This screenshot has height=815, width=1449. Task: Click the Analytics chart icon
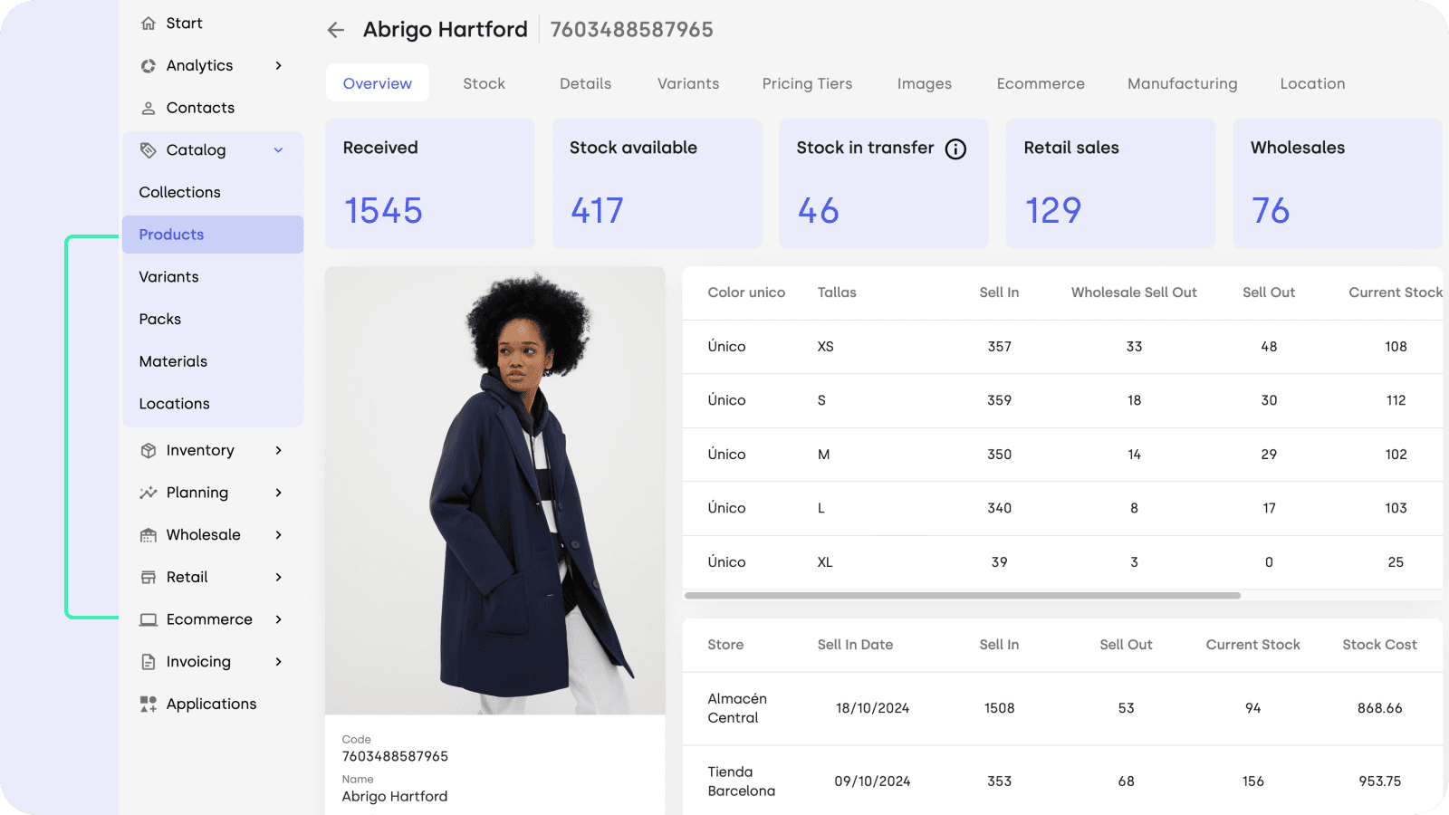[148, 65]
